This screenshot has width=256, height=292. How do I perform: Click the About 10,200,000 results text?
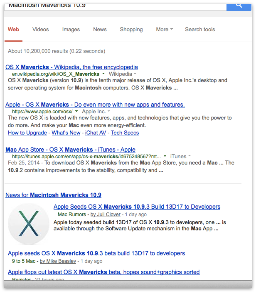(57, 51)
